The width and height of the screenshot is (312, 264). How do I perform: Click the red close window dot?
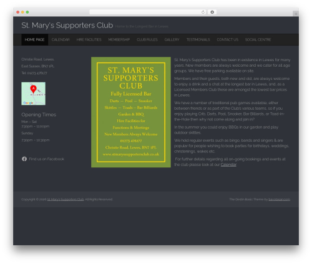(18, 12)
